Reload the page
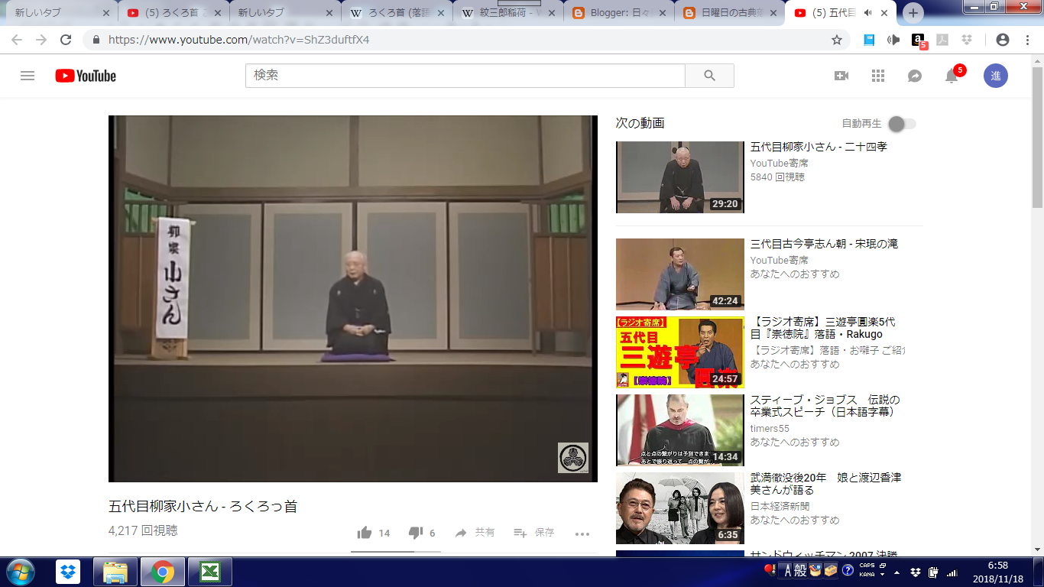Screen dimensions: 1044x587 (x=66, y=40)
